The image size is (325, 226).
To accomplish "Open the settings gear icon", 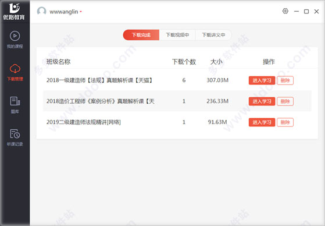I will 285,11.
